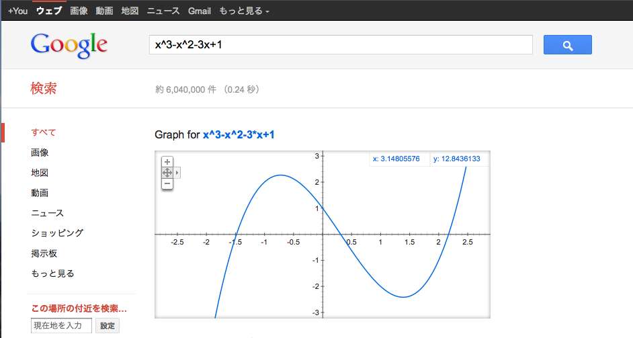This screenshot has width=633, height=338.
Task: Open 画像 in the top black bar
Action: pyautogui.click(x=79, y=11)
